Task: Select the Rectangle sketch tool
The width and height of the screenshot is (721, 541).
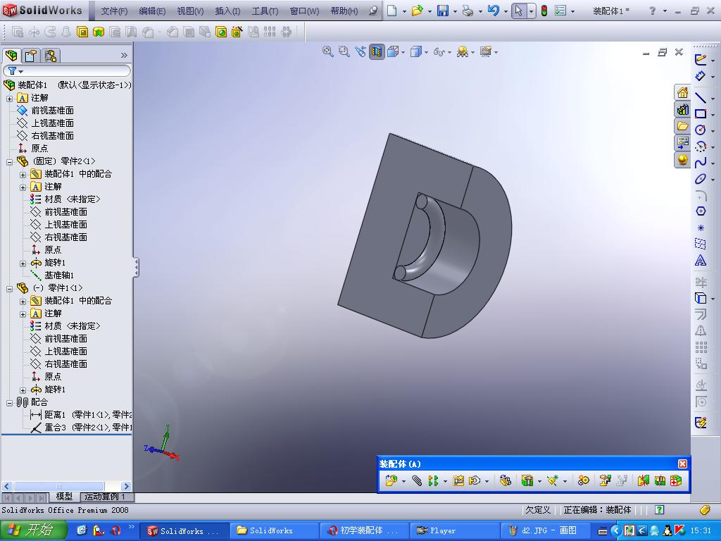Action: (700, 113)
